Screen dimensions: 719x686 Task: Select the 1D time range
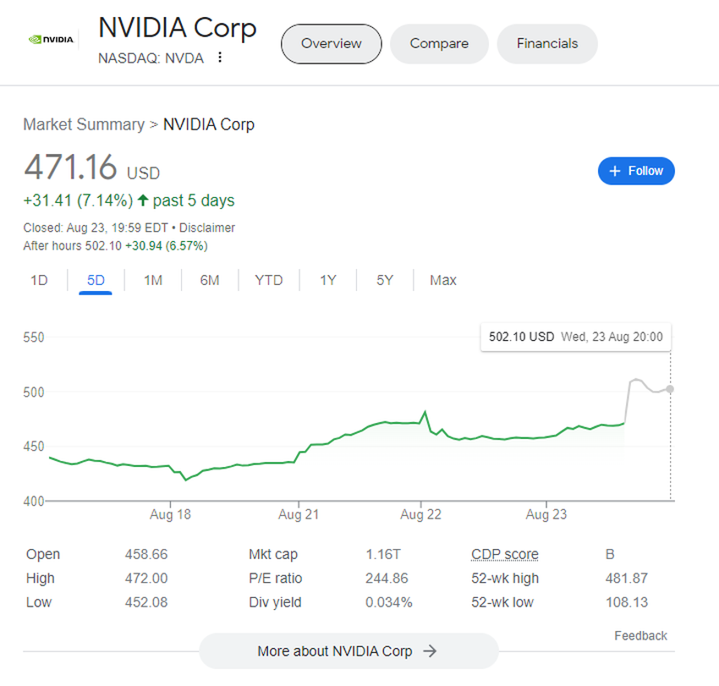click(39, 280)
